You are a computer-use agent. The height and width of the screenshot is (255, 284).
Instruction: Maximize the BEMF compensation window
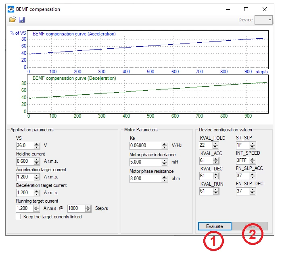(x=246, y=9)
